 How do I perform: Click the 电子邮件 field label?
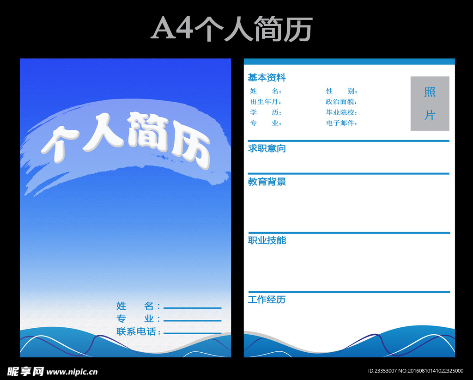[x=341, y=123]
